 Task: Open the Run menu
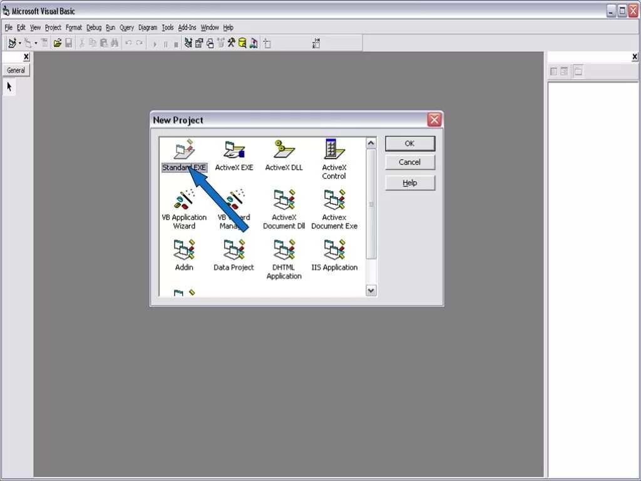click(110, 28)
